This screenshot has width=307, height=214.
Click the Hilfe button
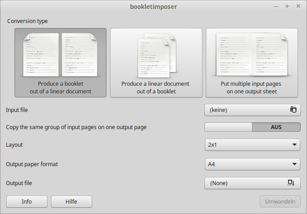(72, 201)
